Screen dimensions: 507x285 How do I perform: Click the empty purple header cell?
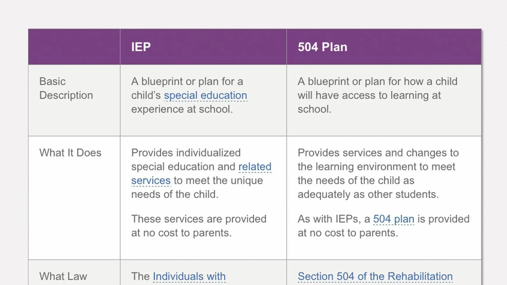(x=74, y=47)
